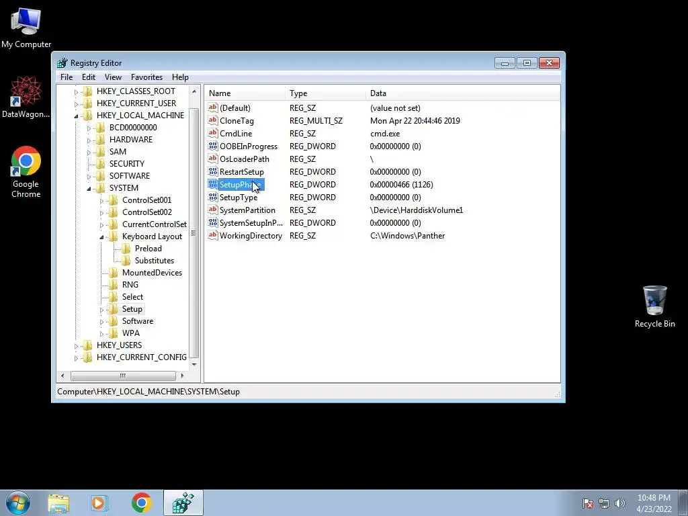Click the clock showing 10:48 PM
The height and width of the screenshot is (516, 688).
pyautogui.click(x=654, y=498)
